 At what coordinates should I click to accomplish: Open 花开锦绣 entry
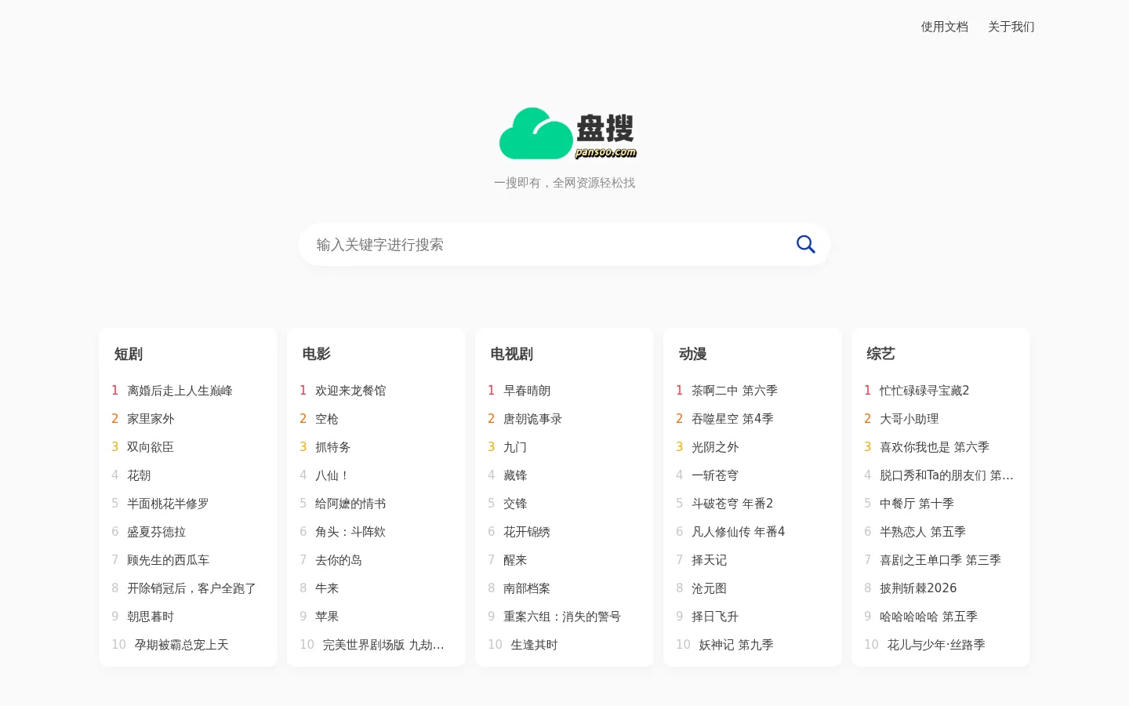pos(527,532)
